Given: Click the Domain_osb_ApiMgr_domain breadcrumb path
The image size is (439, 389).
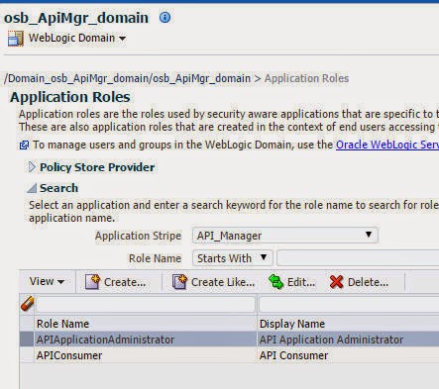Looking at the screenshot, I should point(127,78).
